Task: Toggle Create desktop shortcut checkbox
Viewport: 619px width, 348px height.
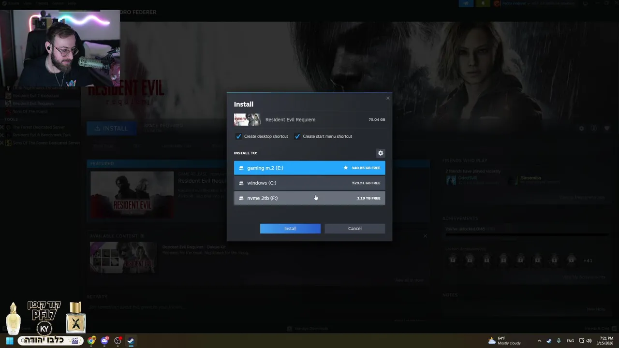Action: (238, 136)
